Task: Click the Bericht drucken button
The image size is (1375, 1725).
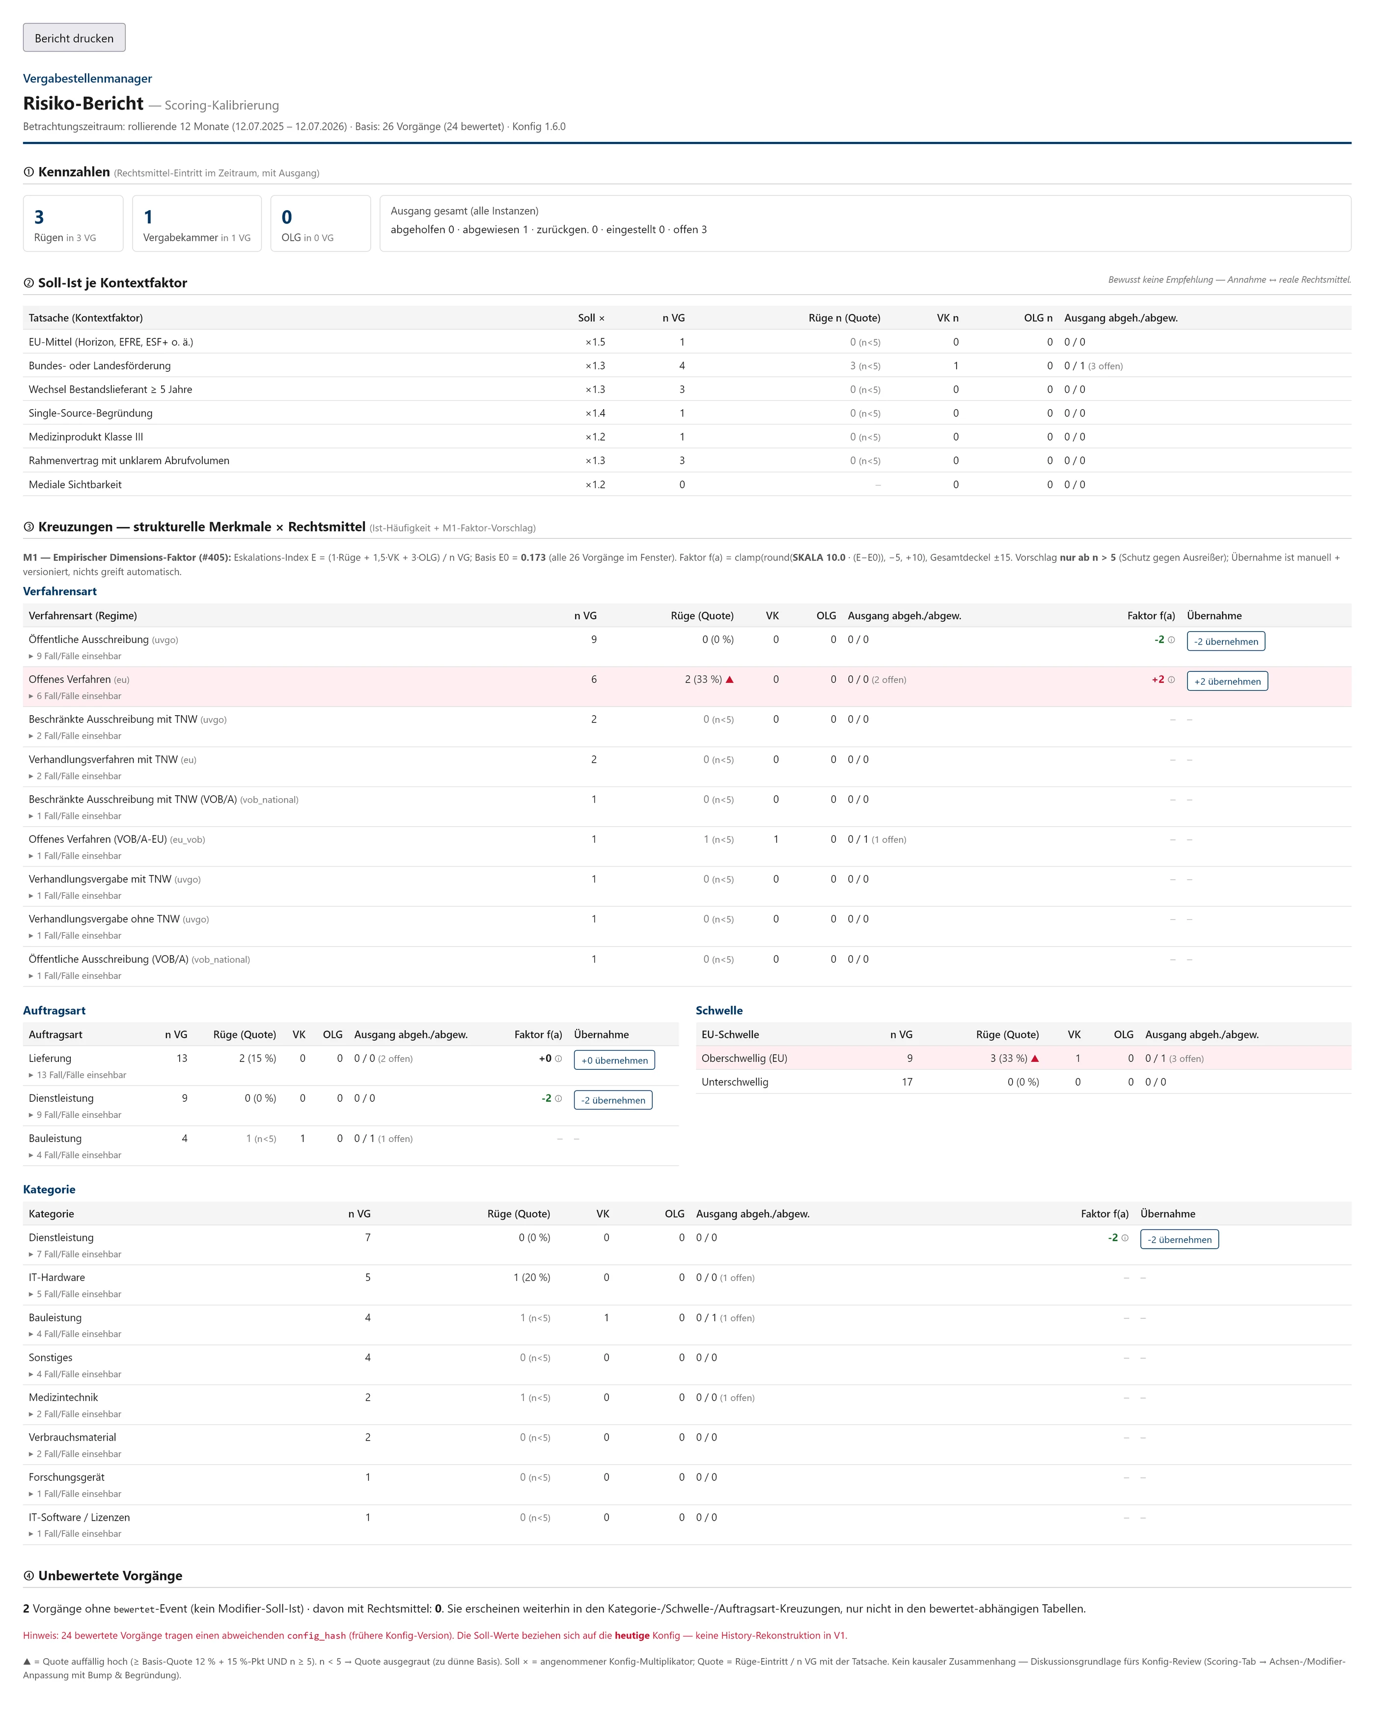Action: click(x=74, y=38)
